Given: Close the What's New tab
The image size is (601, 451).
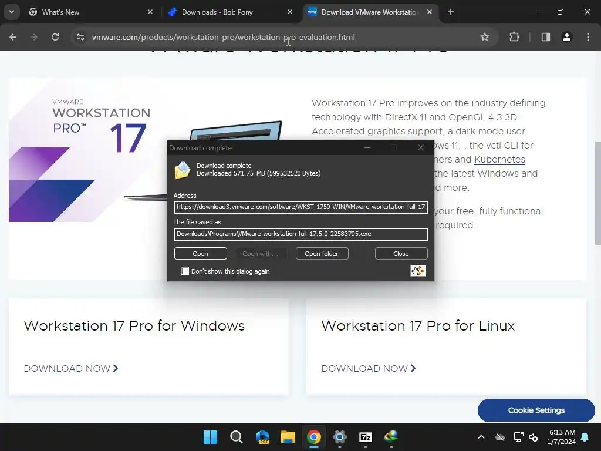Looking at the screenshot, I should click(150, 12).
